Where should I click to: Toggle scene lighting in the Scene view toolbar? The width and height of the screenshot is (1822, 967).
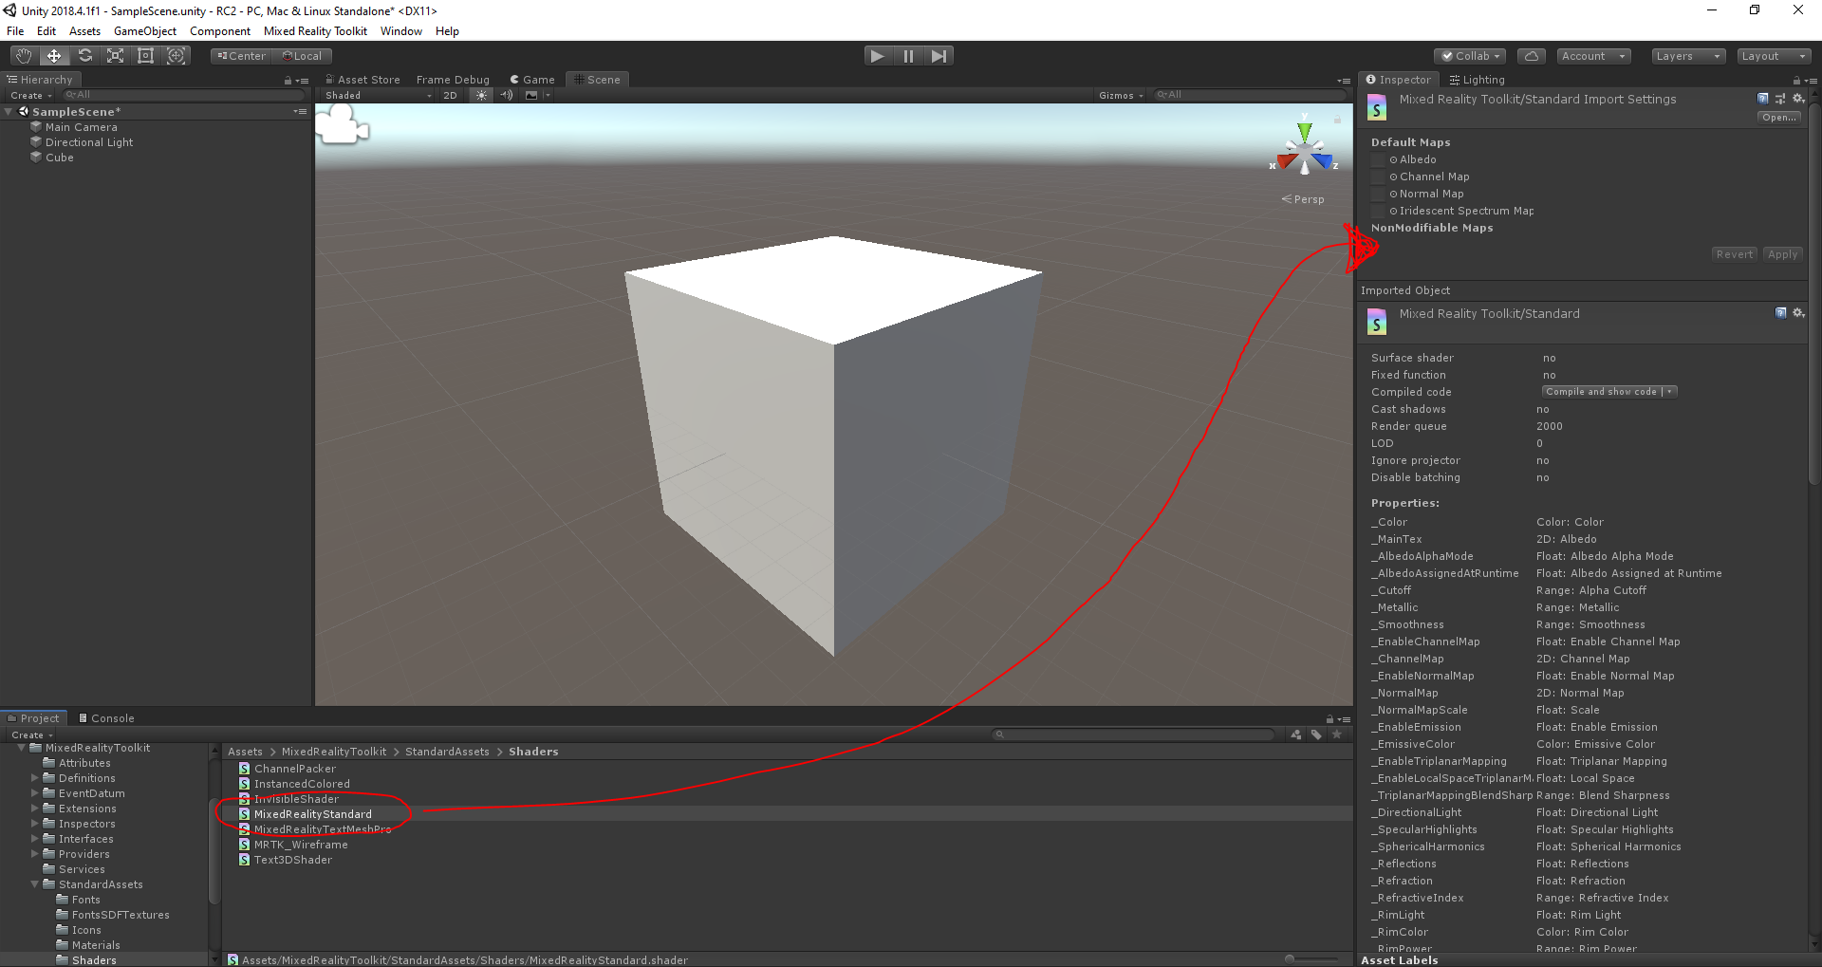(x=482, y=95)
